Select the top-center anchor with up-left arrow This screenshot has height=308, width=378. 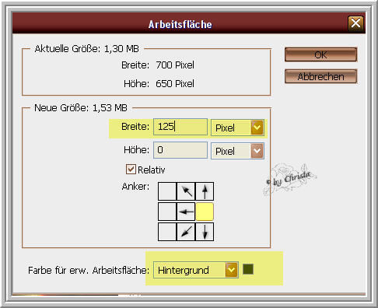pos(186,191)
